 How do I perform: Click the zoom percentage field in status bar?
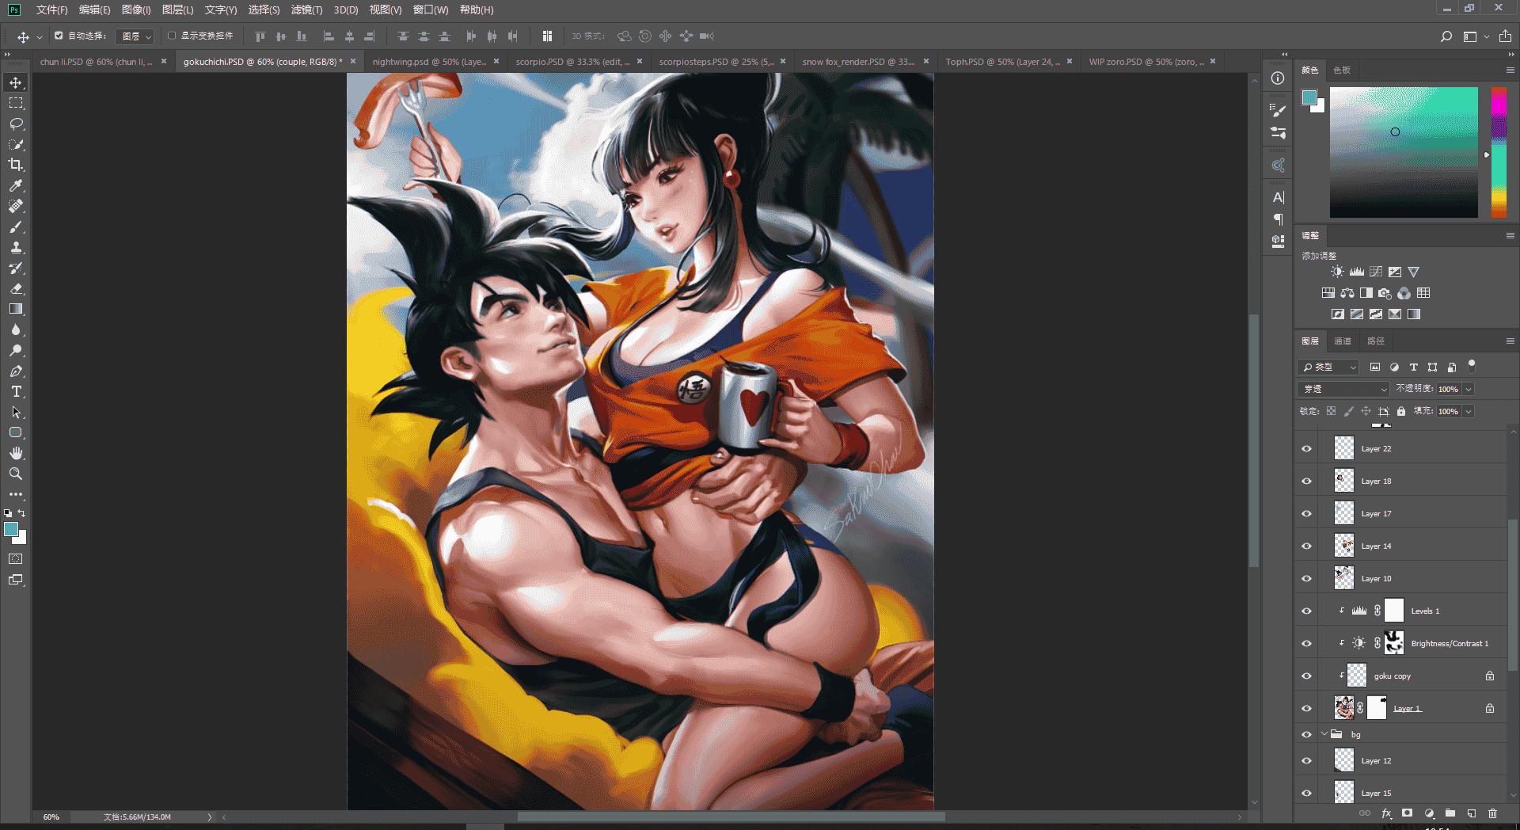51,817
